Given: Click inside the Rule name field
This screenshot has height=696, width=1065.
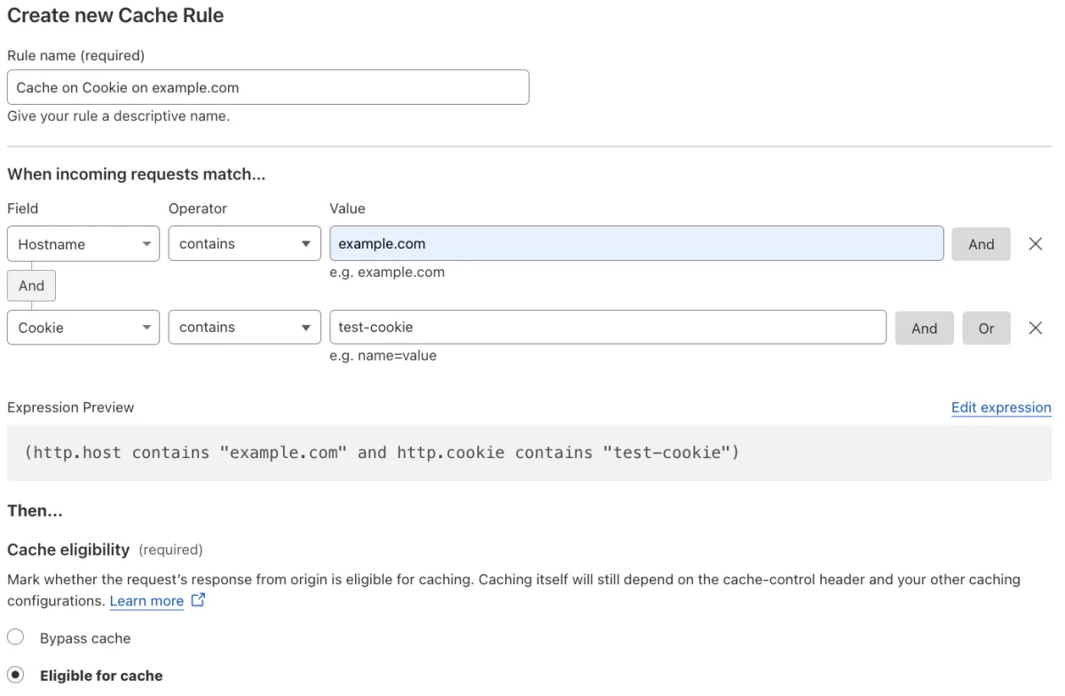Looking at the screenshot, I should point(266,87).
